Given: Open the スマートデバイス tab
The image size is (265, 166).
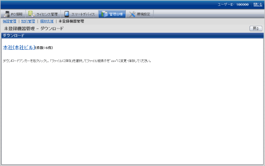Looking at the screenshot, I should (x=79, y=14).
